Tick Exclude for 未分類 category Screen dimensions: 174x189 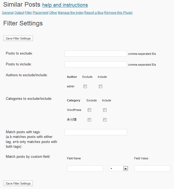[90, 120]
